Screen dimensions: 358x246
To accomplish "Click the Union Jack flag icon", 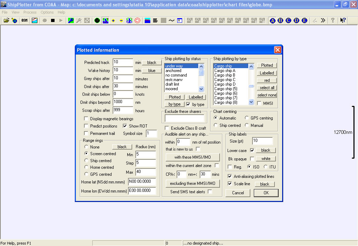I will point(129,21).
